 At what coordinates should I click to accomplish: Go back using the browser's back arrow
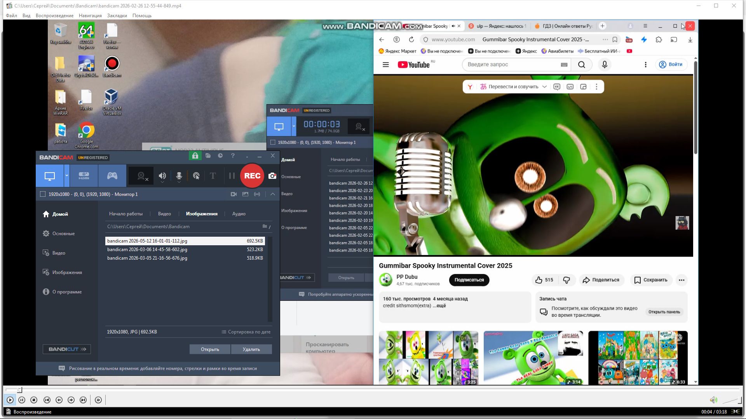tap(382, 40)
